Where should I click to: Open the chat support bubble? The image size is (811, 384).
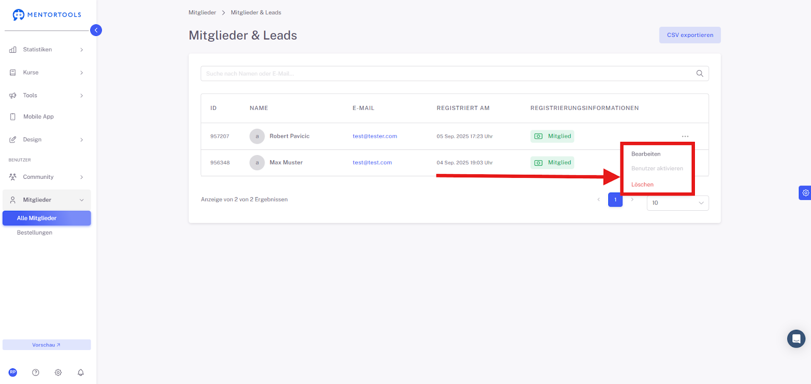pyautogui.click(x=796, y=338)
